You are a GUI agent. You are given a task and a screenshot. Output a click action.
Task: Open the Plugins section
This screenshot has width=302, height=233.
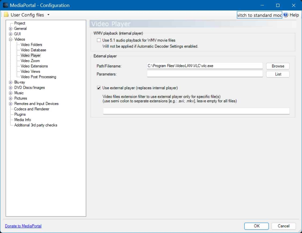pos(20,114)
